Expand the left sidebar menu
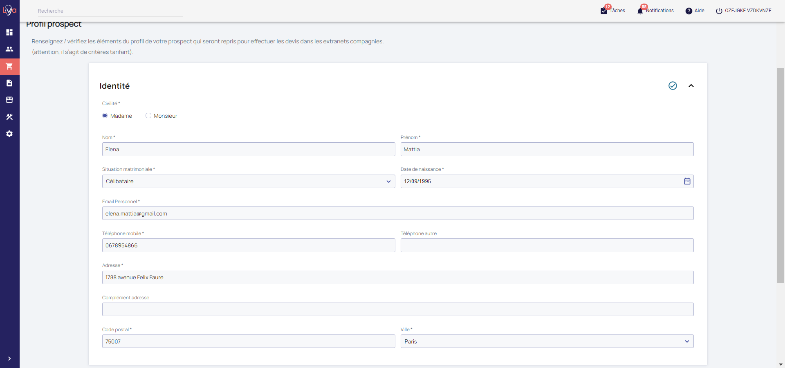Image resolution: width=785 pixels, height=368 pixels. (x=9, y=359)
